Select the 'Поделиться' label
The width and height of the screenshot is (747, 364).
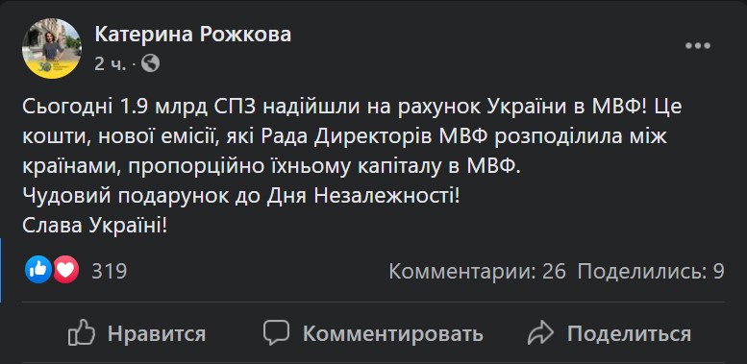tap(629, 333)
